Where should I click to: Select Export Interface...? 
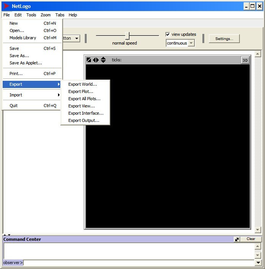(85, 113)
